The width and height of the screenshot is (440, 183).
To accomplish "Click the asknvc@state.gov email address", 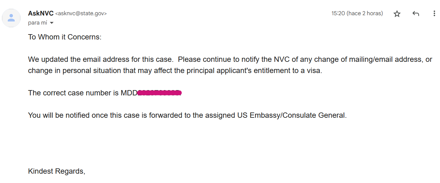I will (81, 14).
